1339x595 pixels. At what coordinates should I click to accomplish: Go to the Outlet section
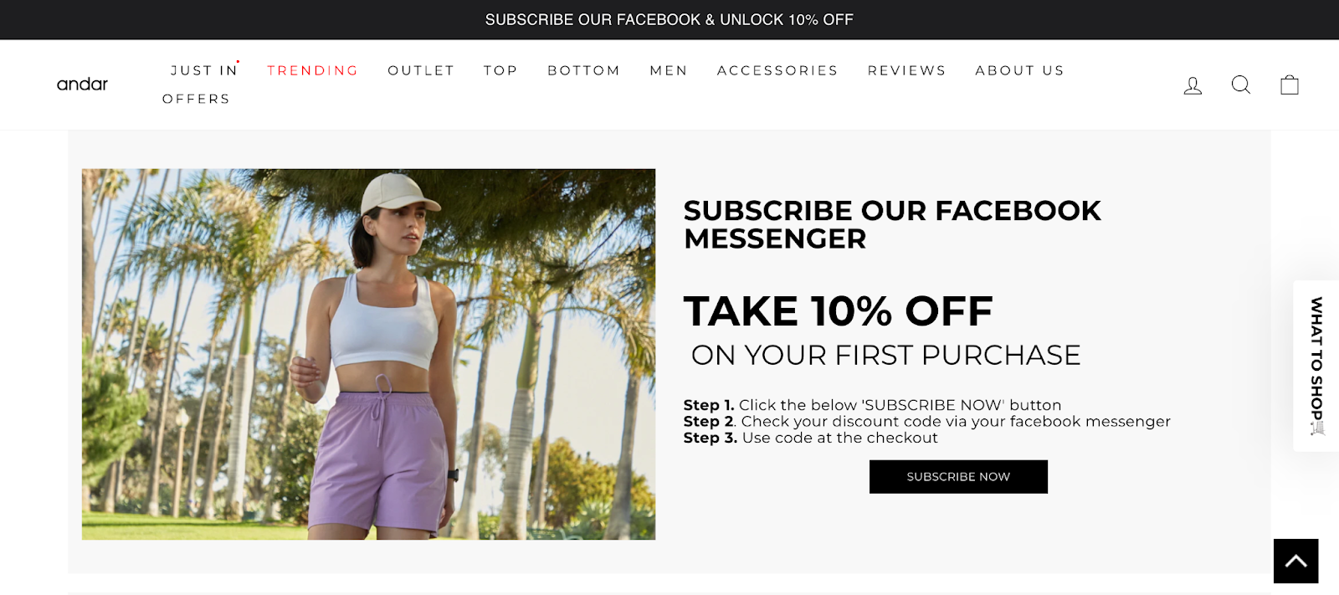(421, 70)
